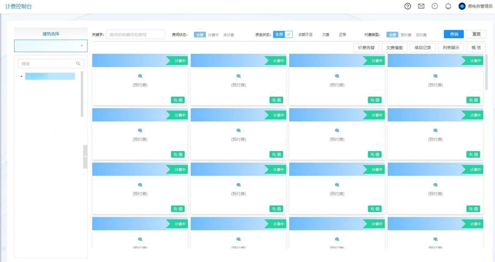This screenshot has height=262, width=495.
Task: Open the 建筑选择 dropdown
Action: [51, 46]
